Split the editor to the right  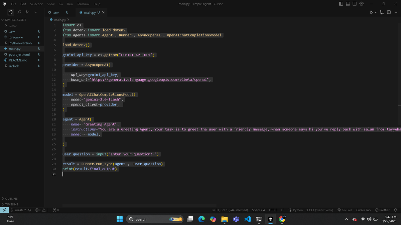click(x=389, y=12)
